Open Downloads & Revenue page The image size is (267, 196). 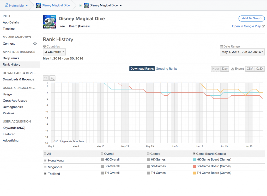tap(19, 79)
